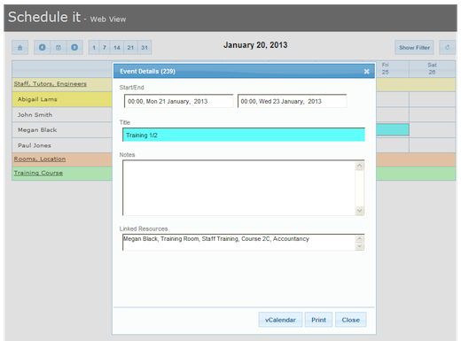Switch to 21 day view
The image size is (461, 341).
point(130,47)
